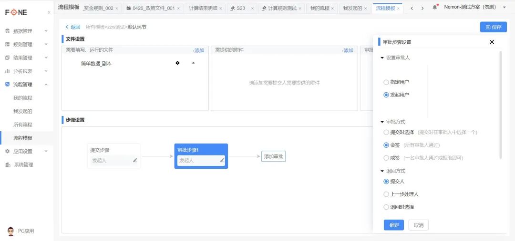
Task: Open 流程模板 in sidebar
Action: (23, 138)
